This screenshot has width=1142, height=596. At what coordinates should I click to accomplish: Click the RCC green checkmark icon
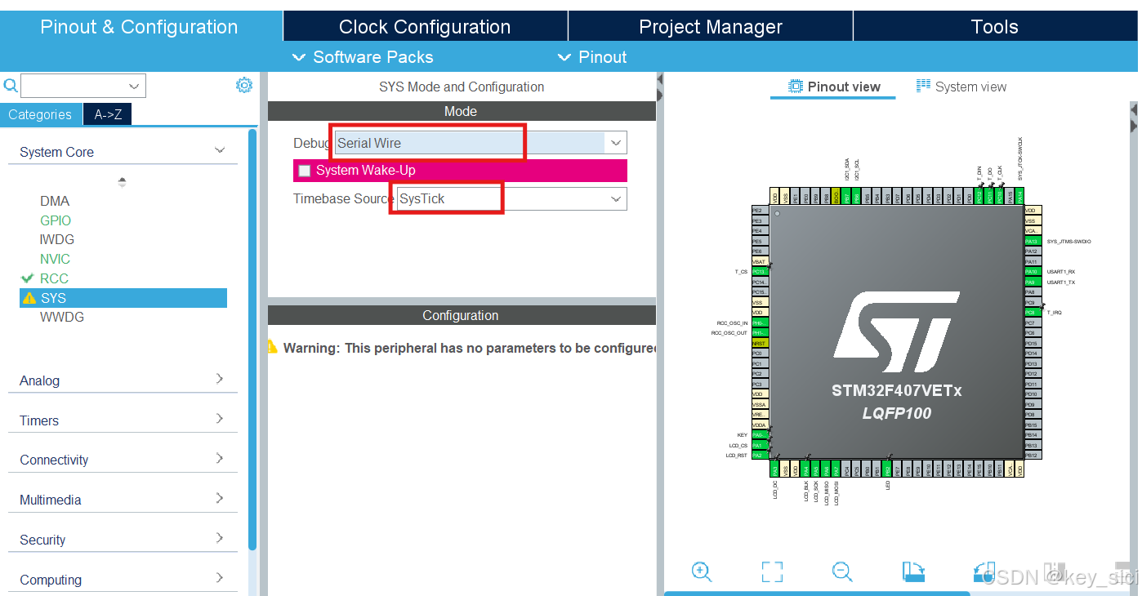click(x=28, y=278)
